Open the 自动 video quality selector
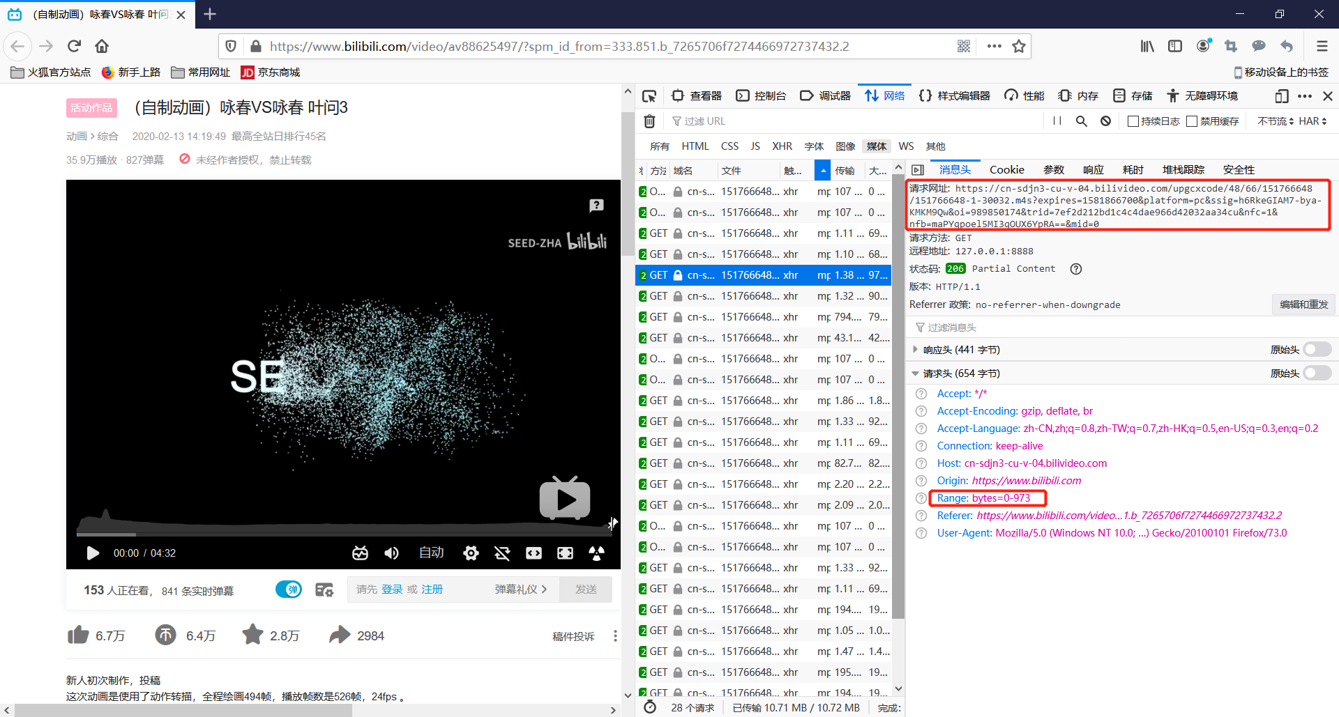The height and width of the screenshot is (717, 1339). [431, 553]
